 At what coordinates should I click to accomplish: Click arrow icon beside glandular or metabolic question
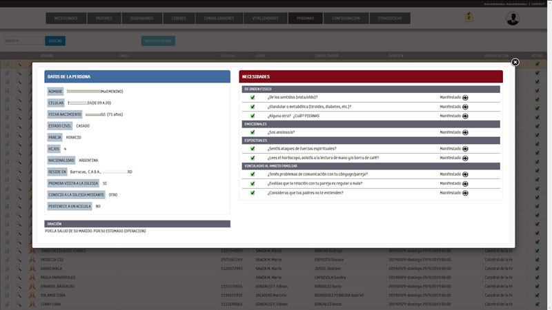[x=465, y=107]
